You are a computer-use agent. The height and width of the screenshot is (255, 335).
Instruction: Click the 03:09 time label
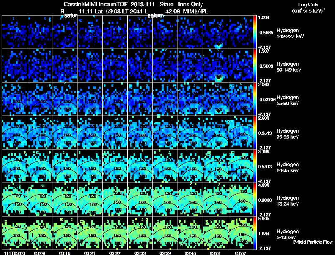[x=39, y=253]
